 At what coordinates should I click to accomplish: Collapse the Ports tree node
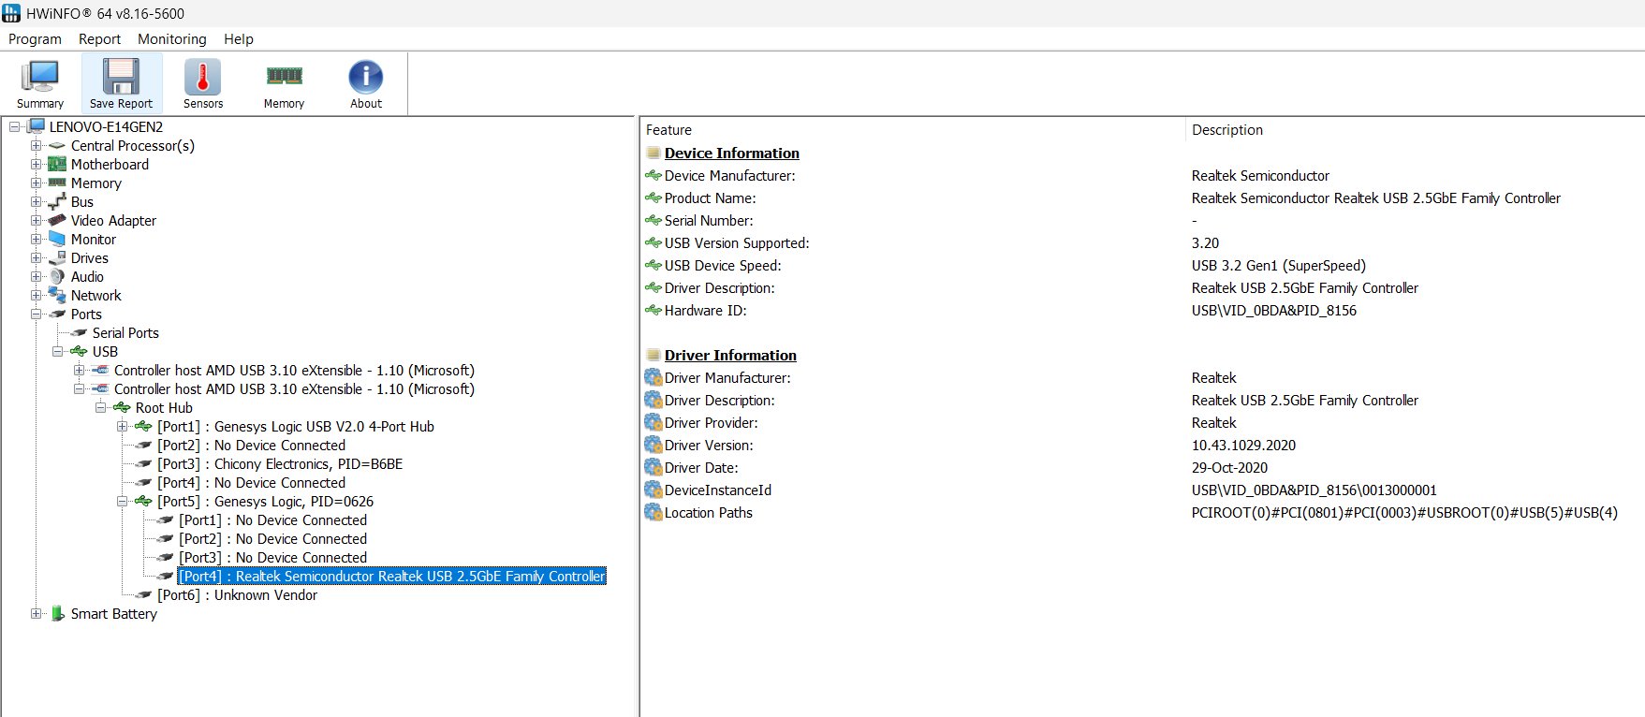tap(36, 314)
